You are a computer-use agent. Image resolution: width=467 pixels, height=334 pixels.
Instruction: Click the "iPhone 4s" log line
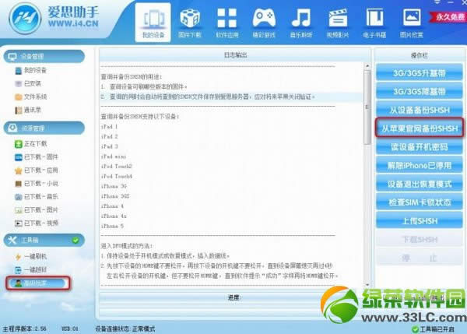tap(114, 216)
